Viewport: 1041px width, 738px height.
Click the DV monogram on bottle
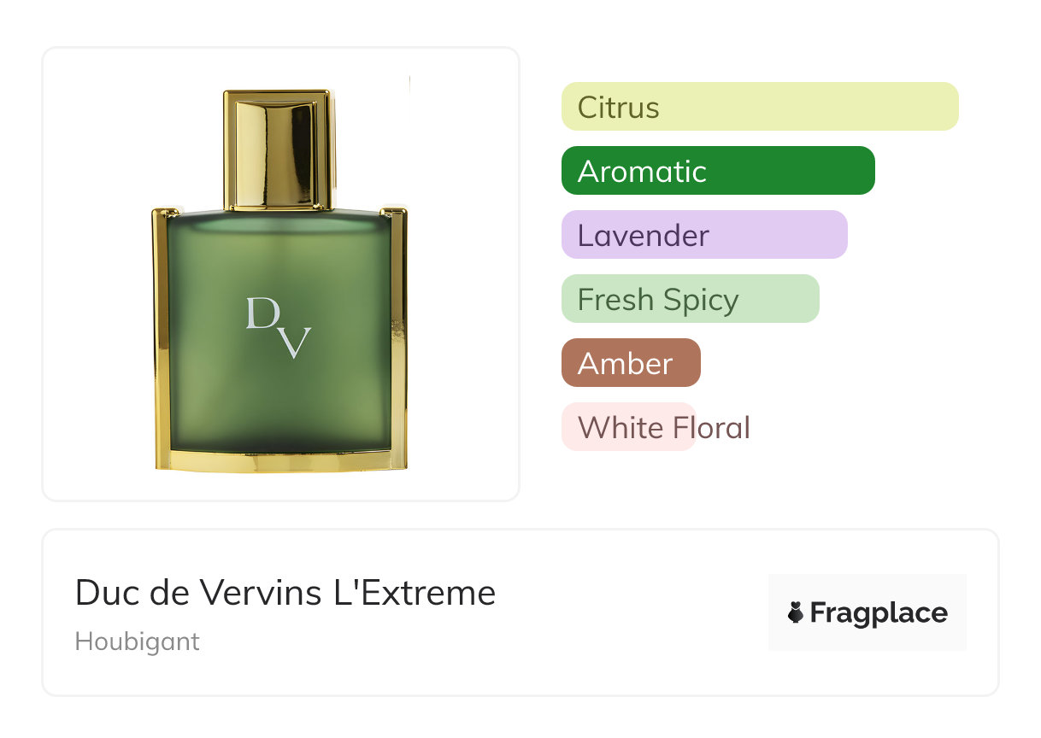279,327
